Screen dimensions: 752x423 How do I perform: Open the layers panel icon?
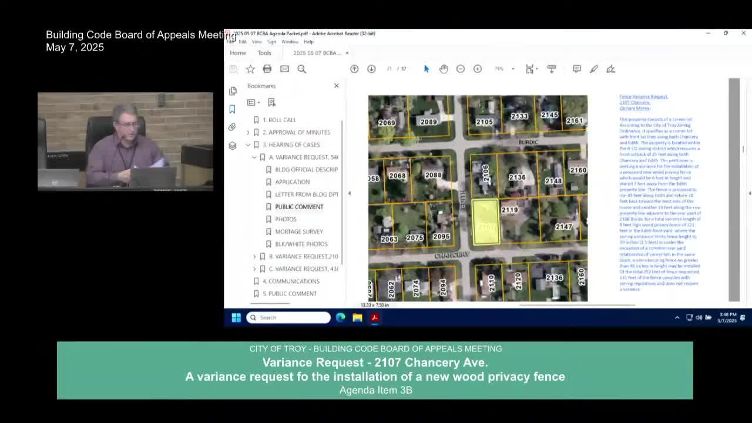233,146
